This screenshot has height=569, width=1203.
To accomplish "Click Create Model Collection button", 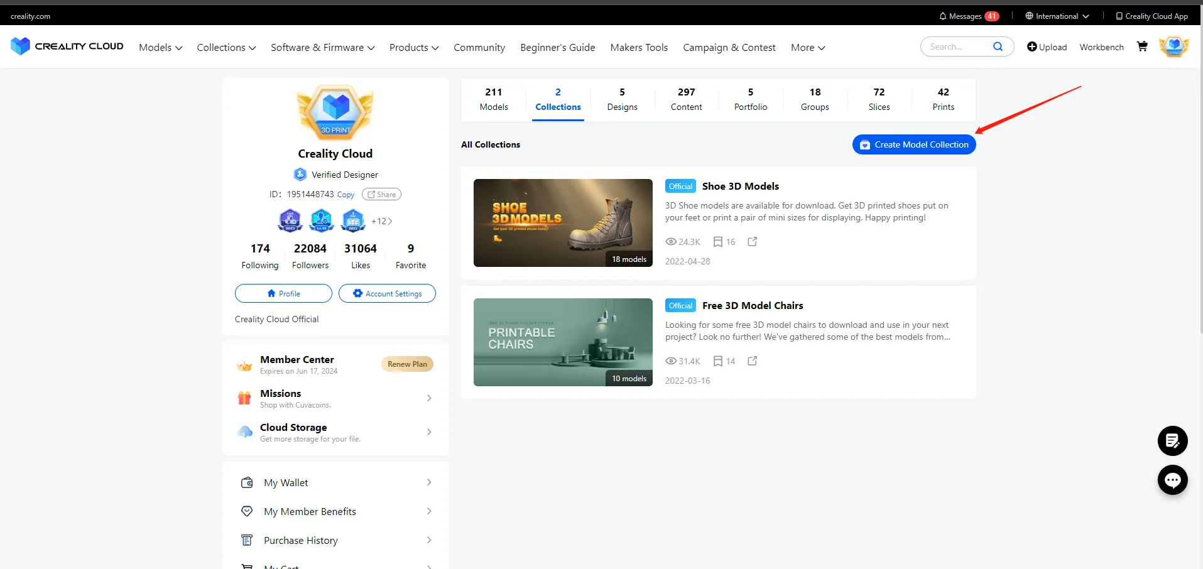I will (913, 144).
